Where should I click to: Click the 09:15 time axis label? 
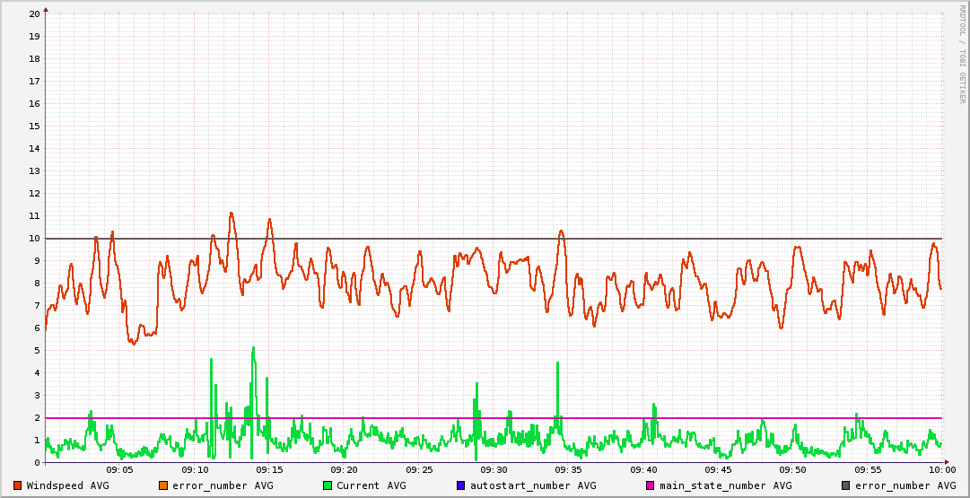pos(269,469)
